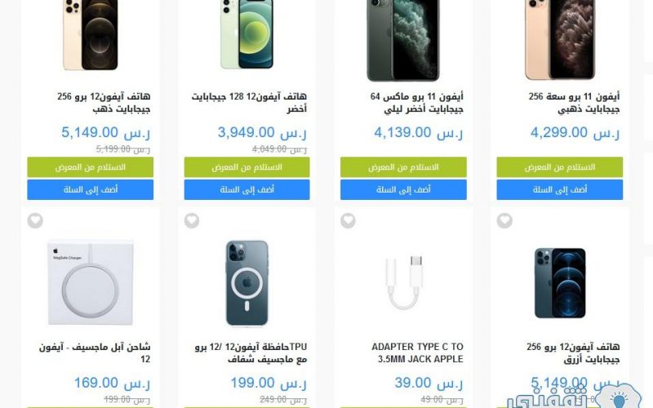Add iPhone 11 Pro Max green to cart

pyautogui.click(x=403, y=190)
